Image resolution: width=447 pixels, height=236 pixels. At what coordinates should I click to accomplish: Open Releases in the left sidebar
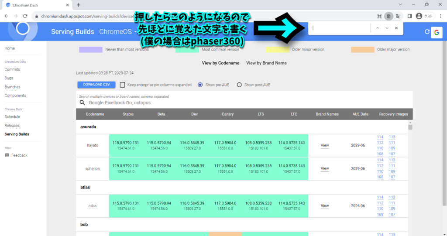click(12, 125)
